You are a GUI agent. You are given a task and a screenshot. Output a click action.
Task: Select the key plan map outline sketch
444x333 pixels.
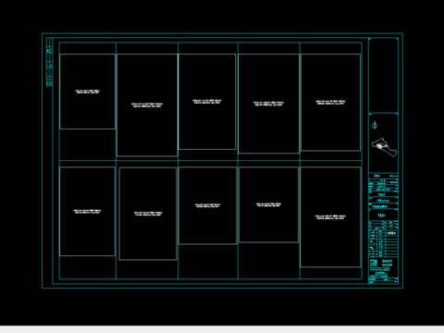click(x=384, y=147)
